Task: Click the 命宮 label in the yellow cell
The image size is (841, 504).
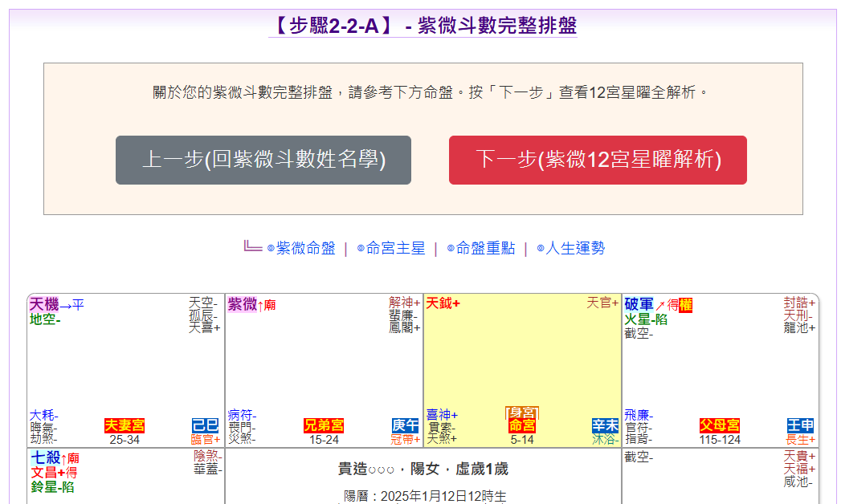Action: pos(522,425)
